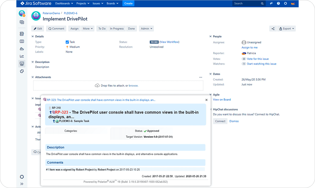Open the More dropdown button
The height and width of the screenshot is (188, 315).
(88, 29)
